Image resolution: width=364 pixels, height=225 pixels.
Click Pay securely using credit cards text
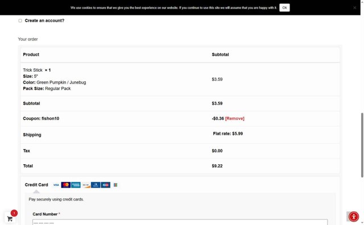(56, 199)
